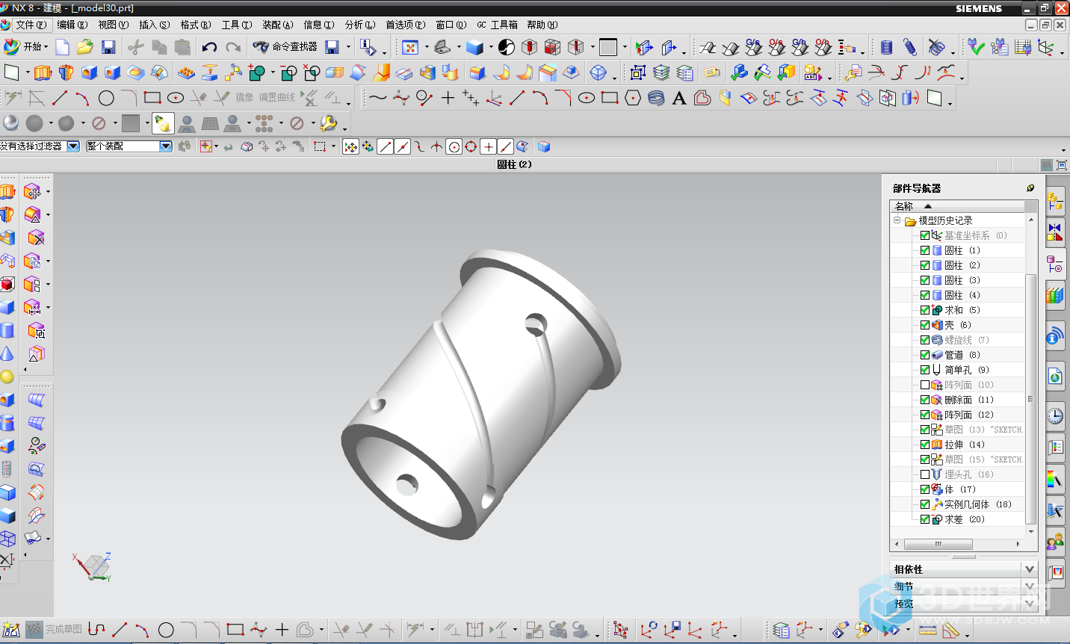Click the Cylinder feature icon in left toolbar
Screen dimensions: 1070x644
pyautogui.click(x=7, y=330)
